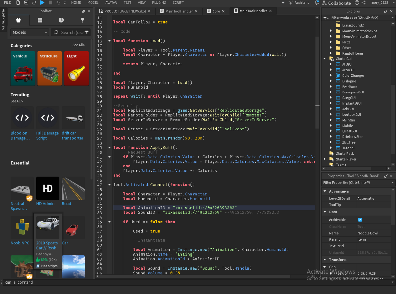Viewport: 396px width, 294px height.
Task: Switch to the MODEL ribbon tab
Action: [93, 2]
